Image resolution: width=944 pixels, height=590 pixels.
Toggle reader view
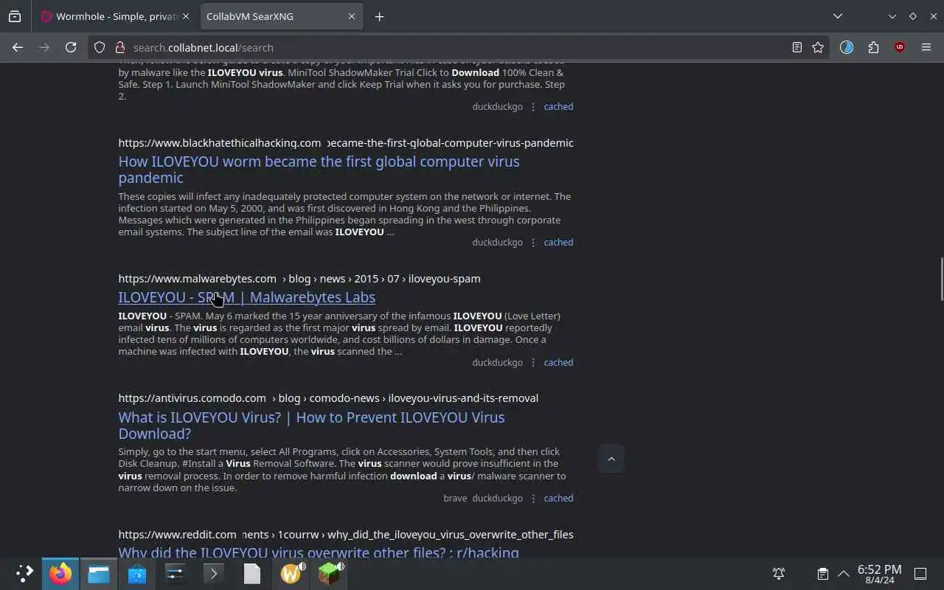(x=797, y=47)
